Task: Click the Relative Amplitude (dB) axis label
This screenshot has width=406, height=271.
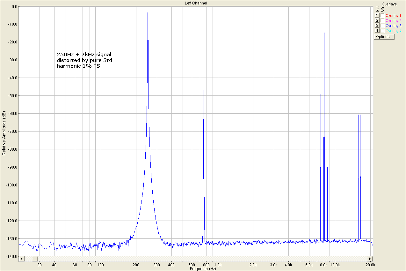Action: pyautogui.click(x=4, y=134)
